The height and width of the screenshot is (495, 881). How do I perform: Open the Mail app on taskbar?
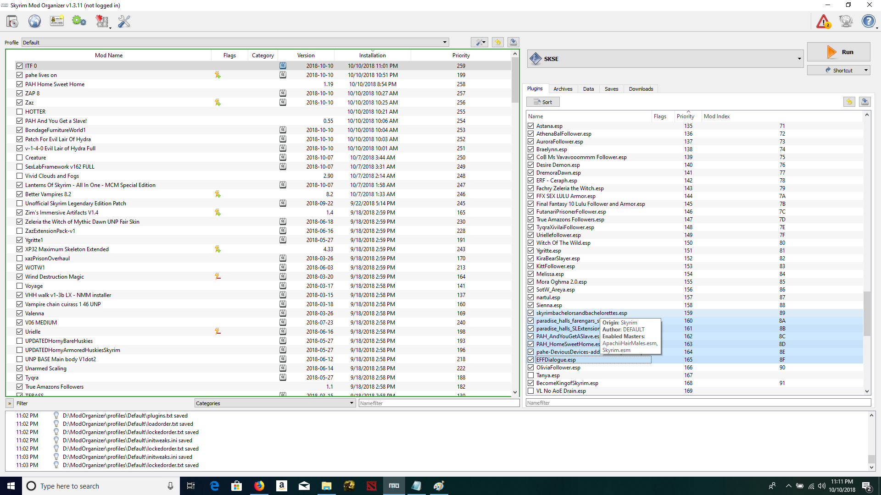pos(304,486)
